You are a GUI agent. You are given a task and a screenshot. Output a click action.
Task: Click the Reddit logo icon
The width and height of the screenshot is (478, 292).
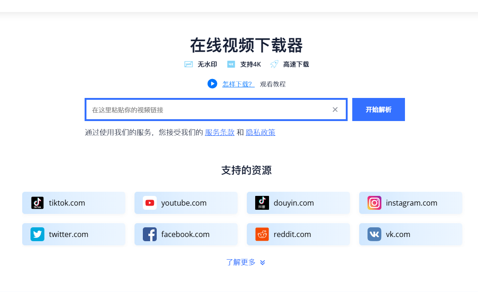262,234
